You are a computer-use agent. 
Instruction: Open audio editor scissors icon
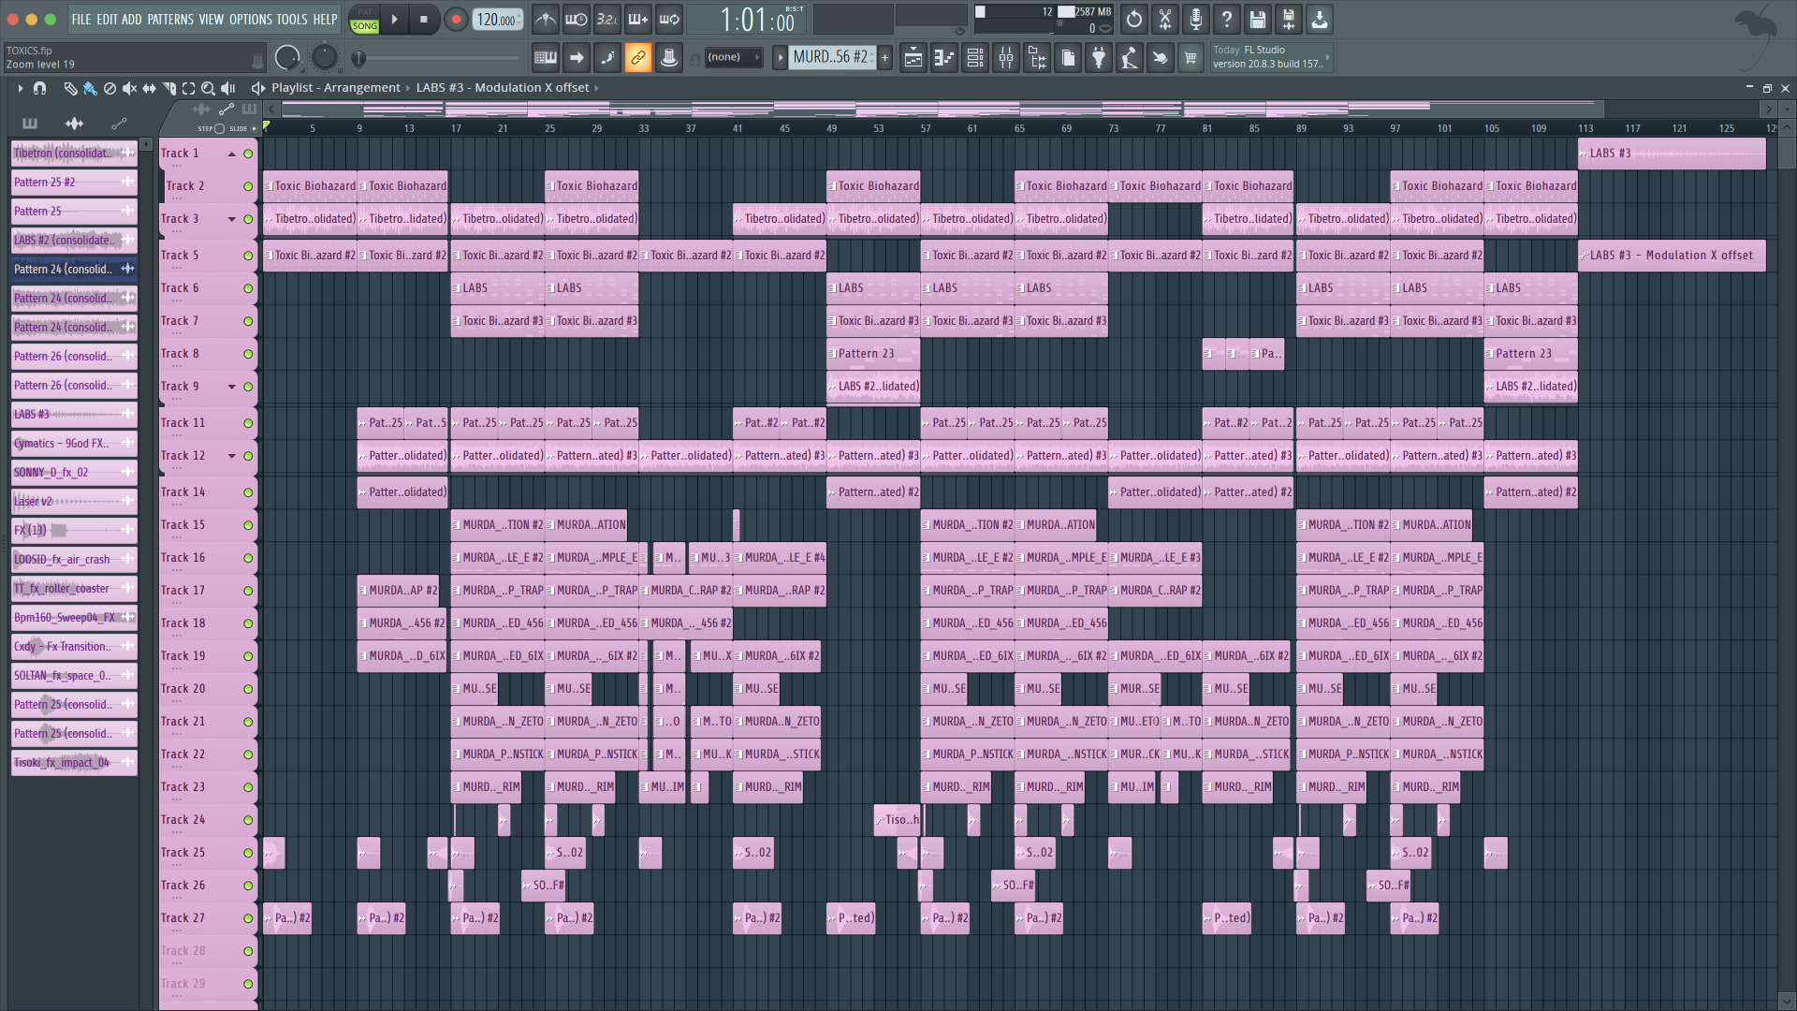pos(1164,19)
